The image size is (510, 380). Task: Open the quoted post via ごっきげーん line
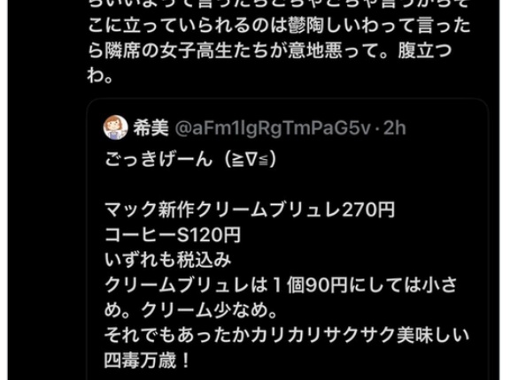pyautogui.click(x=191, y=159)
